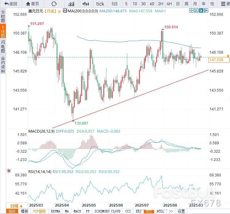Click the envelope icon before MA(200) label
230x214 pixels.
[x=65, y=10]
